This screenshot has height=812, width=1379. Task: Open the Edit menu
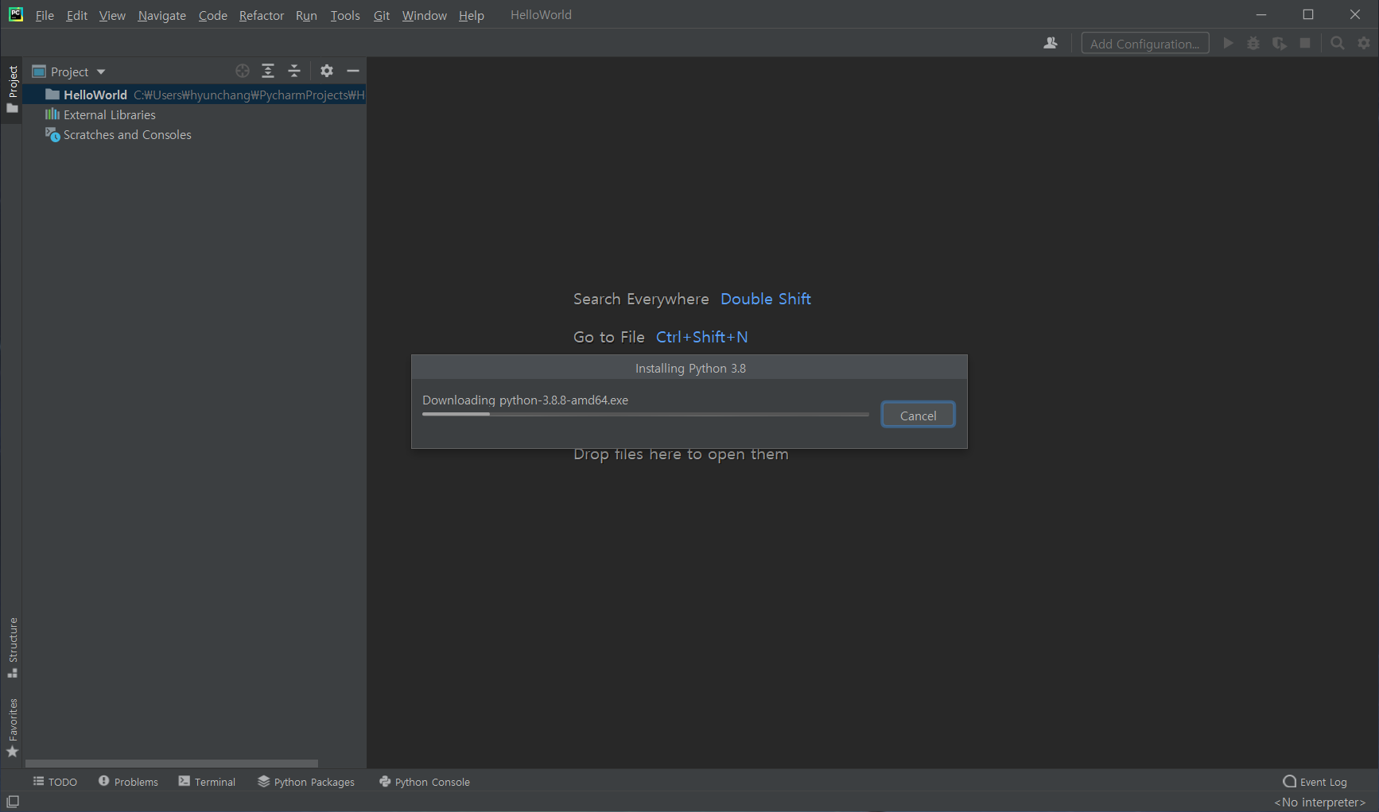click(77, 15)
